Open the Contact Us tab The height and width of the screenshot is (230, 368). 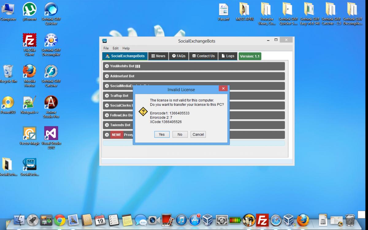point(203,56)
